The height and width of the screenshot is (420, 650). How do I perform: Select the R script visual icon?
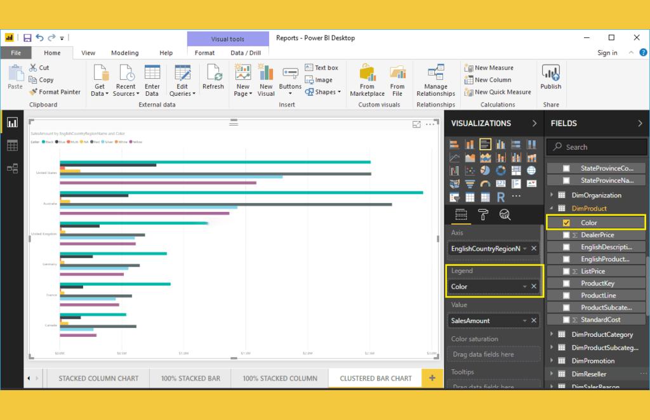(501, 196)
